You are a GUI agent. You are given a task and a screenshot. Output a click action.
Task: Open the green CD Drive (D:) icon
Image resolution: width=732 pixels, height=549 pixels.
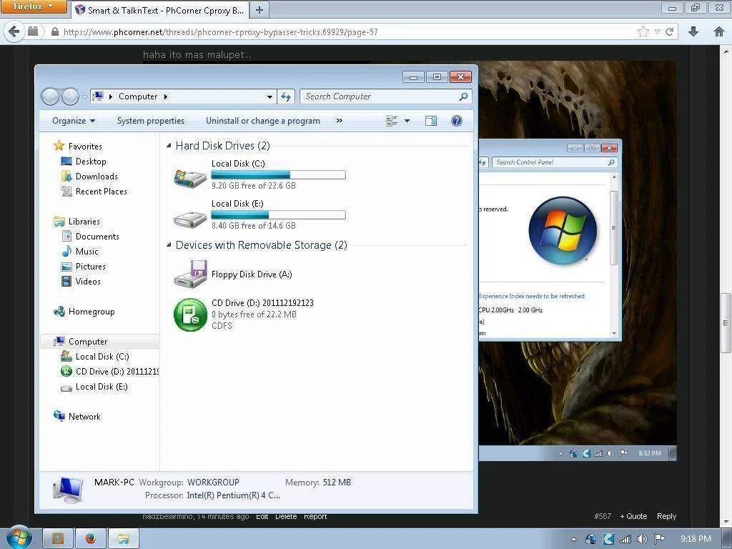(x=190, y=315)
